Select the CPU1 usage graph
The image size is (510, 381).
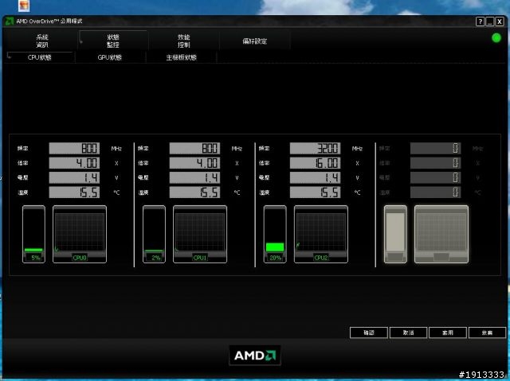(200, 234)
